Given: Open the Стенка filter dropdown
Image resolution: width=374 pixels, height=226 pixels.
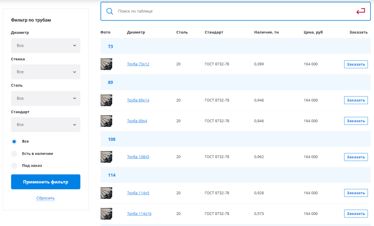Looking at the screenshot, I should point(45,72).
